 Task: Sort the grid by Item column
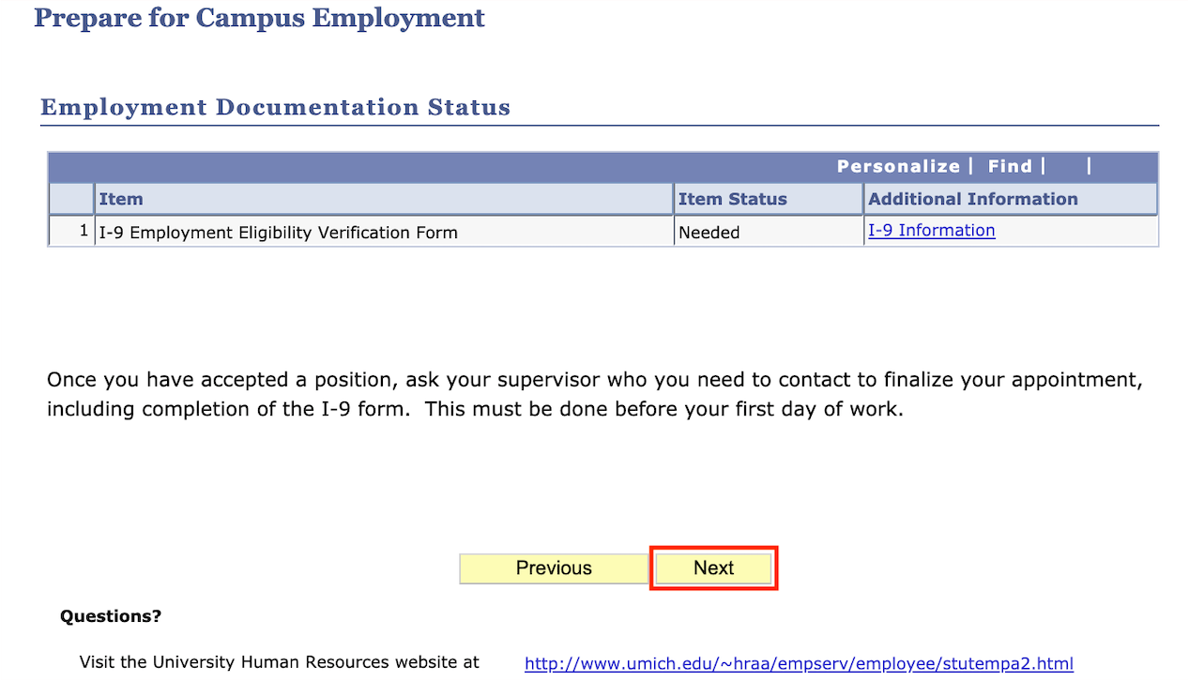pyautogui.click(x=121, y=199)
